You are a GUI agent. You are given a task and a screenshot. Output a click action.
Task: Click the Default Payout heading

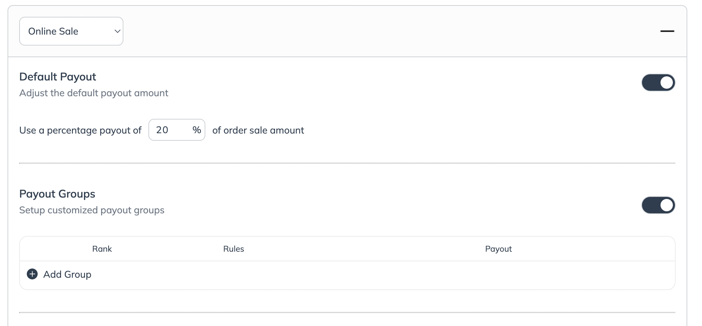point(58,77)
